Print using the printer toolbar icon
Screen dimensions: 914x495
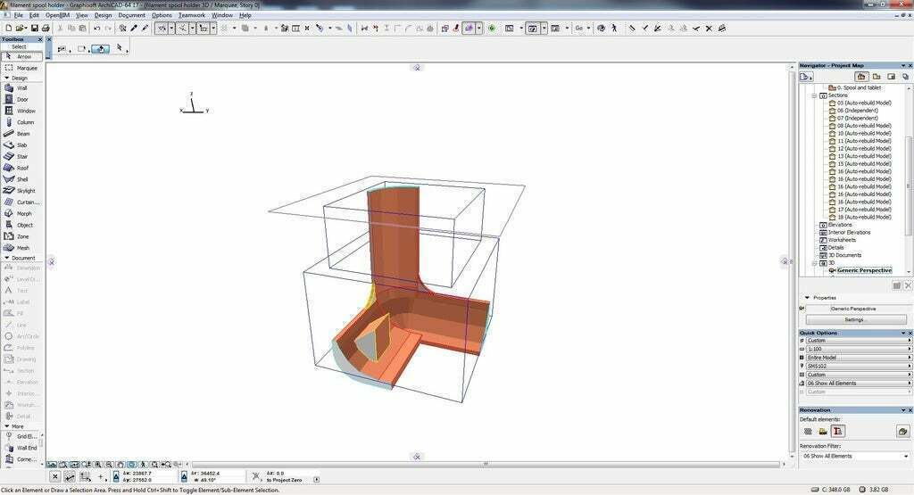coord(46,28)
